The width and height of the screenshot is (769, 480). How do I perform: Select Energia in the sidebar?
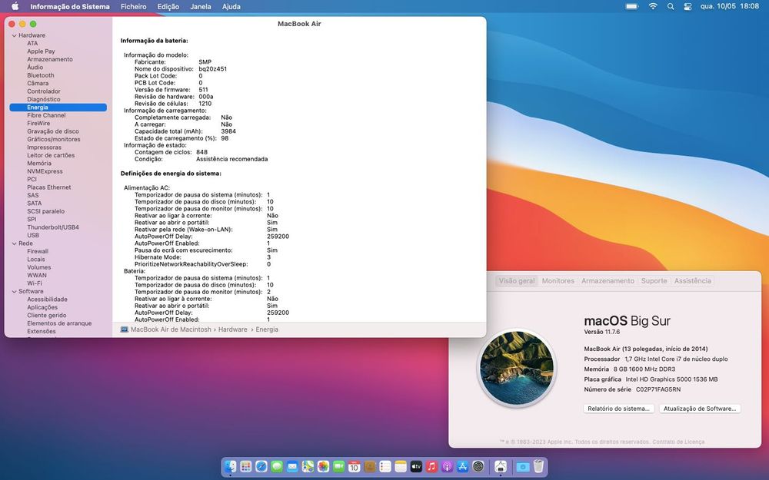click(58, 108)
